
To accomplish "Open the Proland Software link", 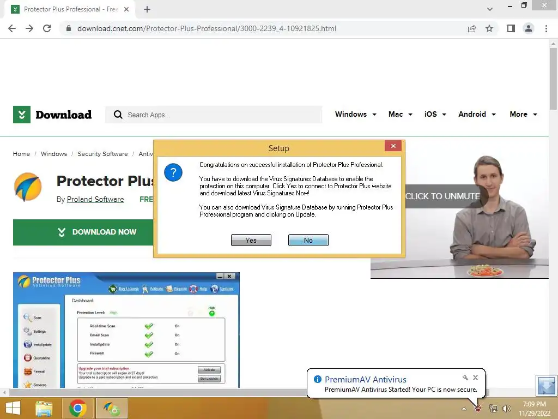I will pos(95,200).
